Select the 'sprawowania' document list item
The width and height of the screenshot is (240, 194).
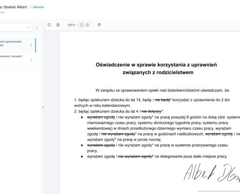pyautogui.click(x=17, y=45)
